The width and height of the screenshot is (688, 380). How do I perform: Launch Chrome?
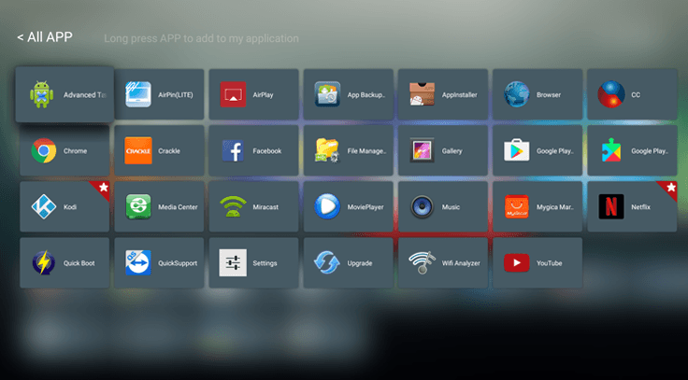click(x=64, y=150)
